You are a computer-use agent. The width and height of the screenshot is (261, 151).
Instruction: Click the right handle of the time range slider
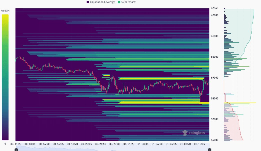click(209, 150)
